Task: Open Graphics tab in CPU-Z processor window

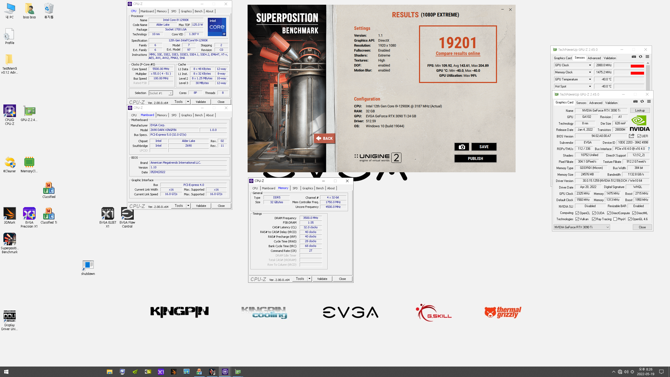Action: click(186, 11)
